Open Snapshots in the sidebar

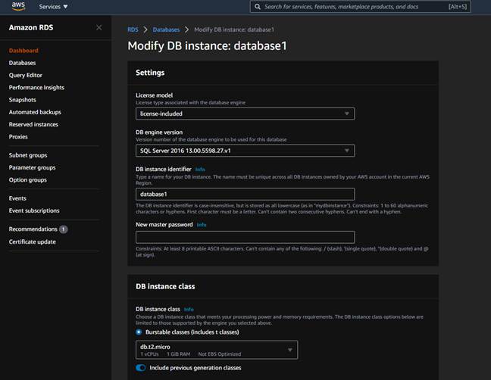pyautogui.click(x=23, y=100)
